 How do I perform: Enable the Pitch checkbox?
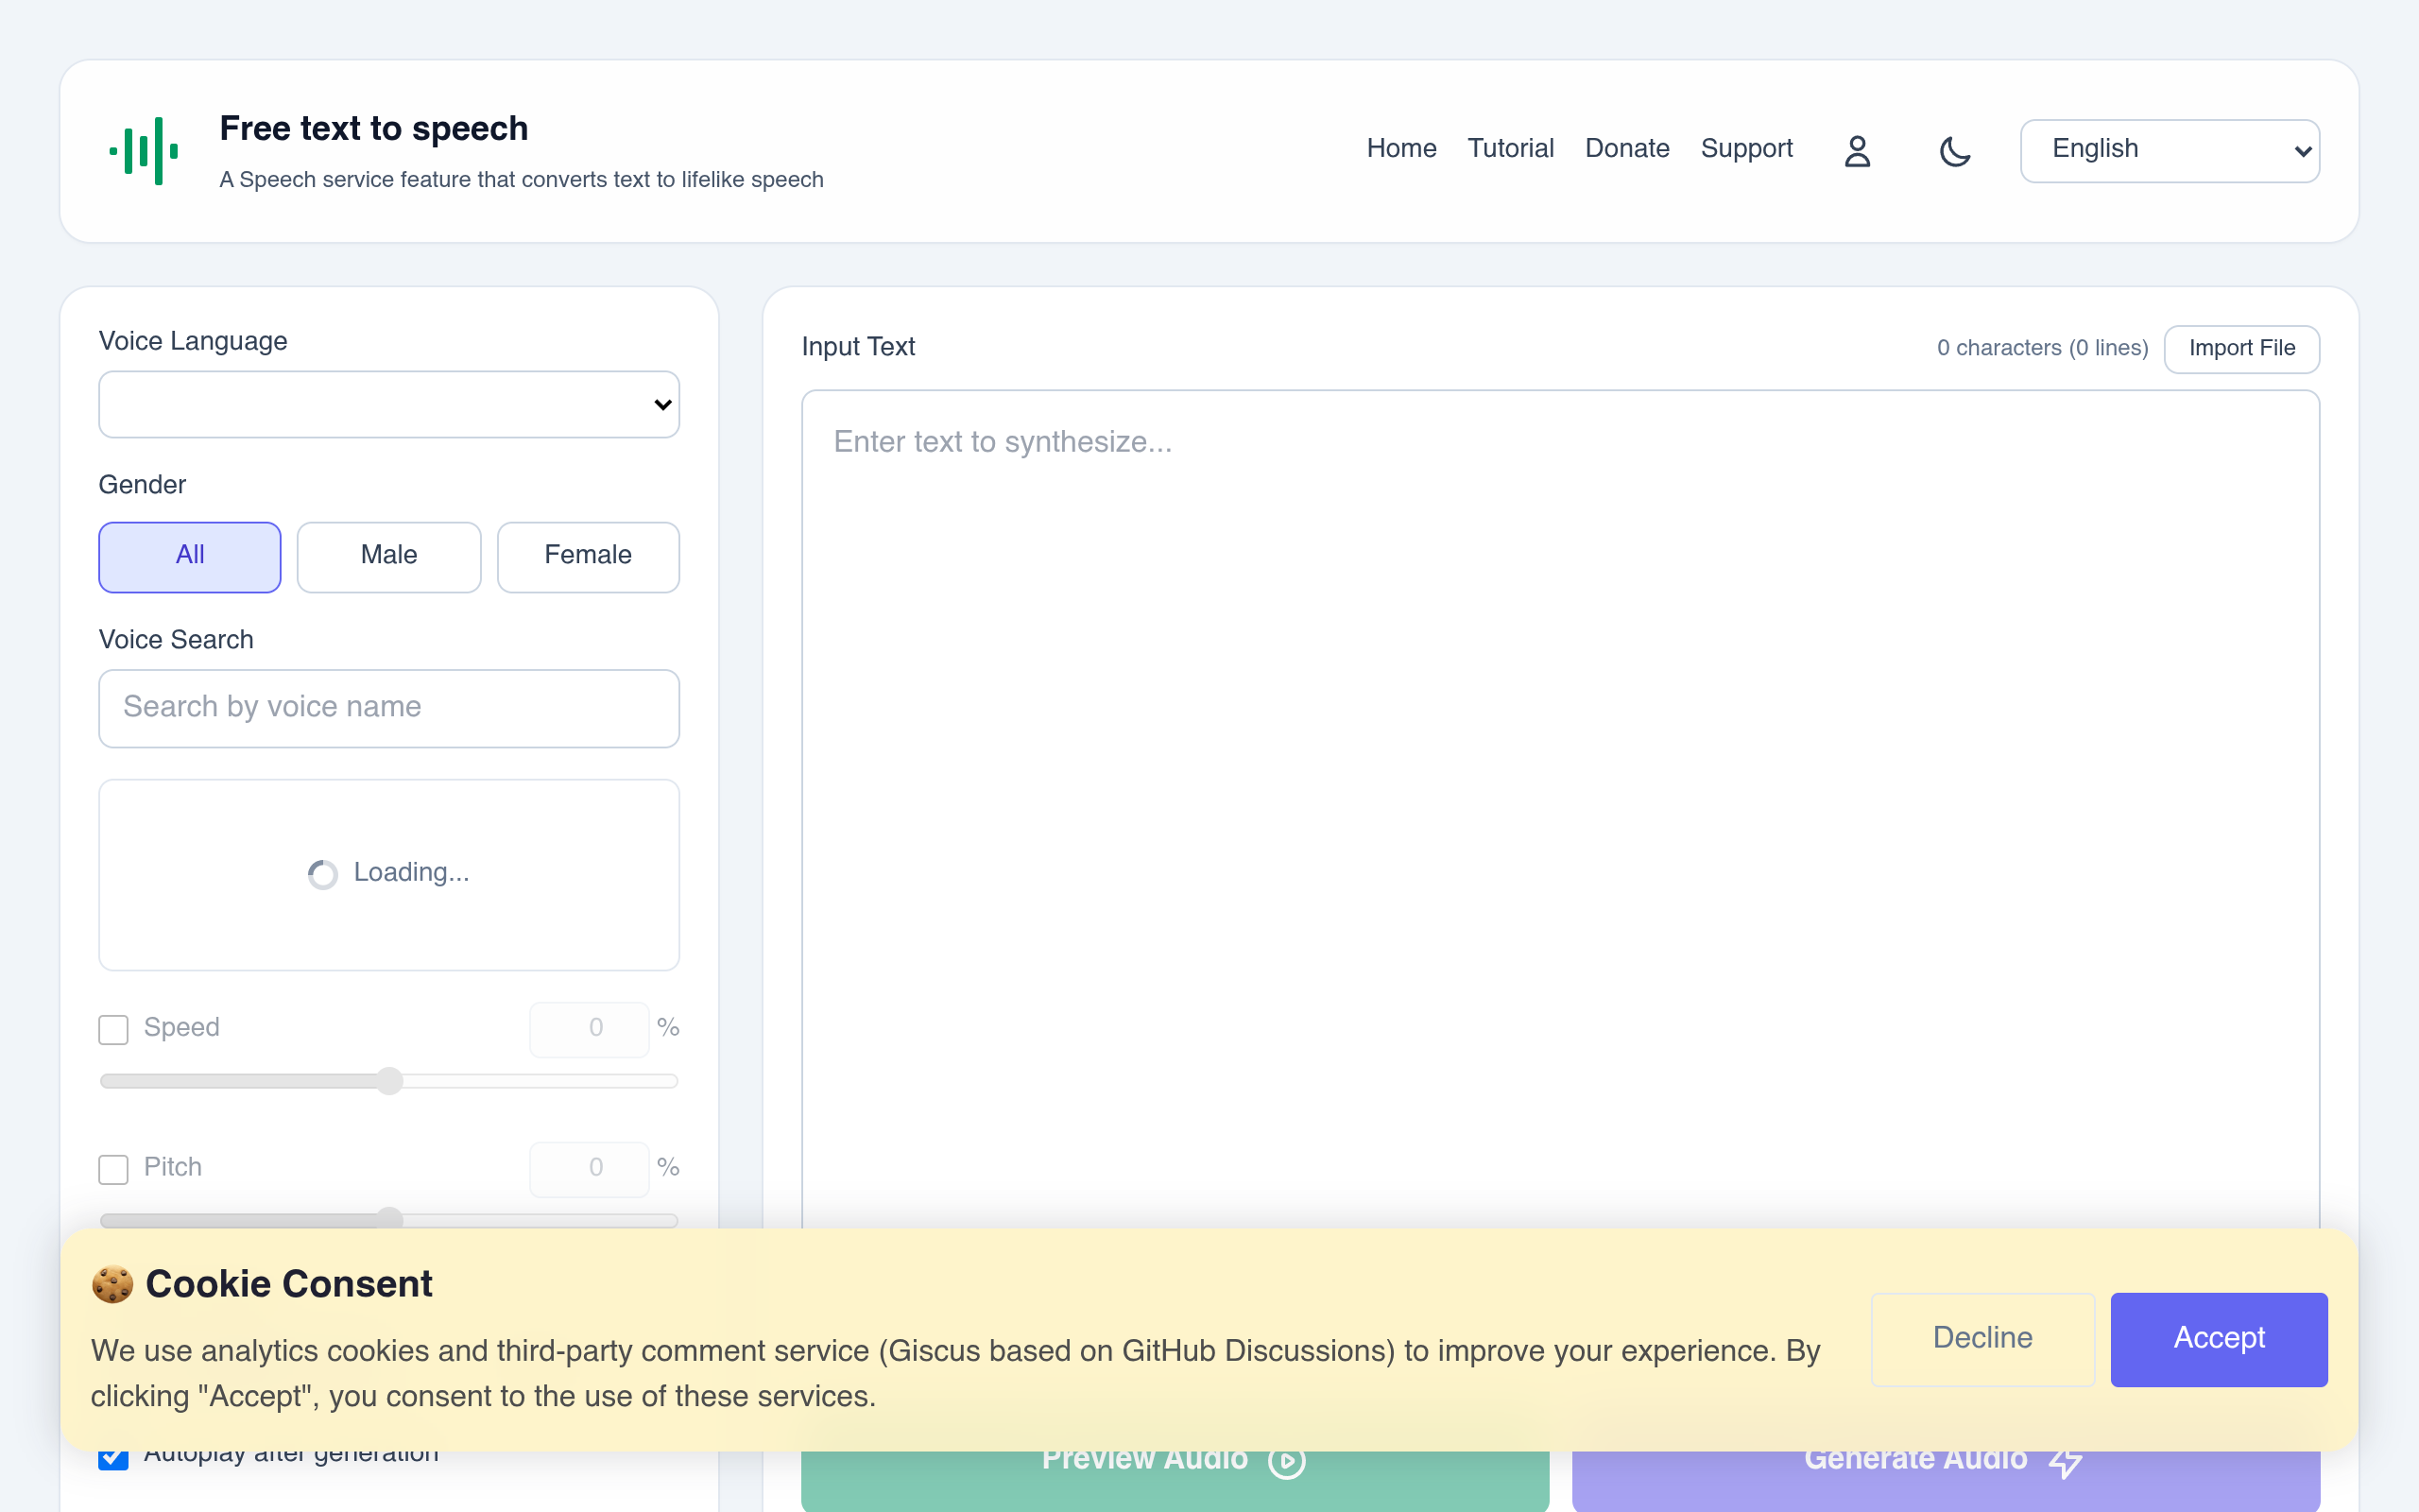[113, 1169]
